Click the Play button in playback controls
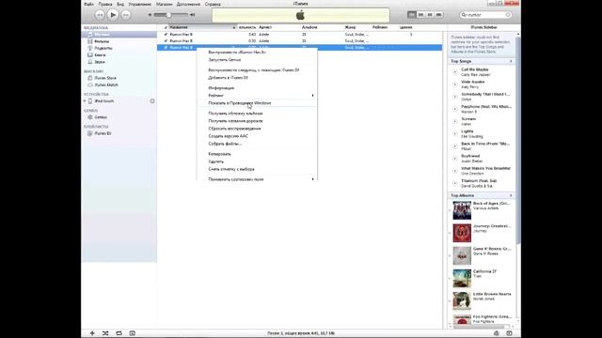This screenshot has height=338, width=602. pos(113,15)
